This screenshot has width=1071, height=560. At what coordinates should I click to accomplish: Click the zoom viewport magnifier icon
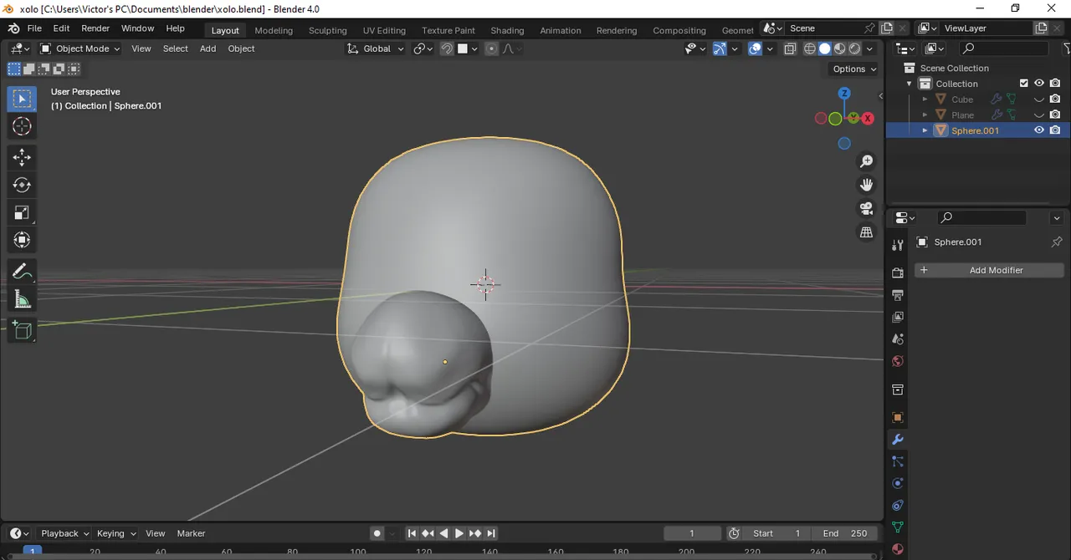867,161
